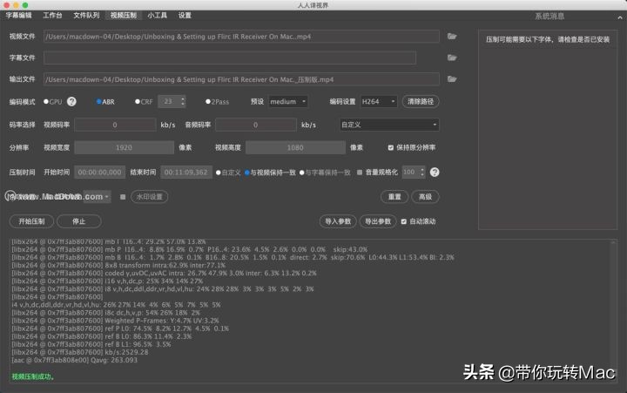Screen dimensions: 627x393
Task: Open the 预设 medium dropdown
Action: tap(288, 102)
